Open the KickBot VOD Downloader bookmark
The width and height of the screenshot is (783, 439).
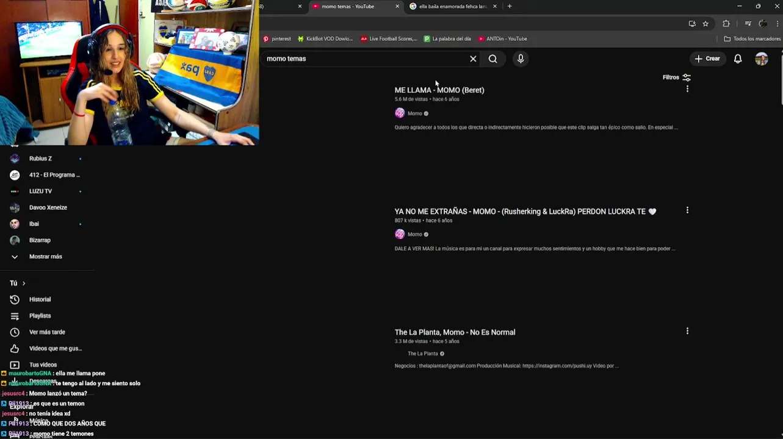(x=325, y=38)
